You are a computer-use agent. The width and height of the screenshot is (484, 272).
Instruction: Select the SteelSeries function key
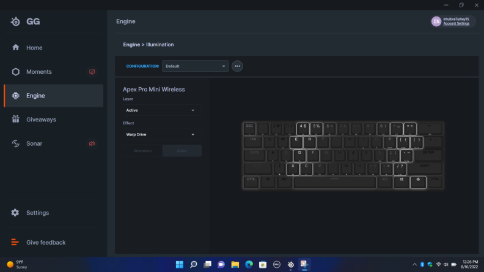pos(418,182)
